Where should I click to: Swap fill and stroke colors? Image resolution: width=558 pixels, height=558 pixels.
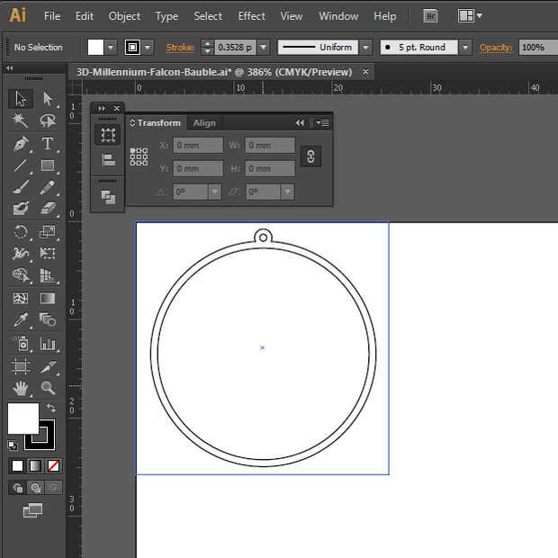(51, 408)
